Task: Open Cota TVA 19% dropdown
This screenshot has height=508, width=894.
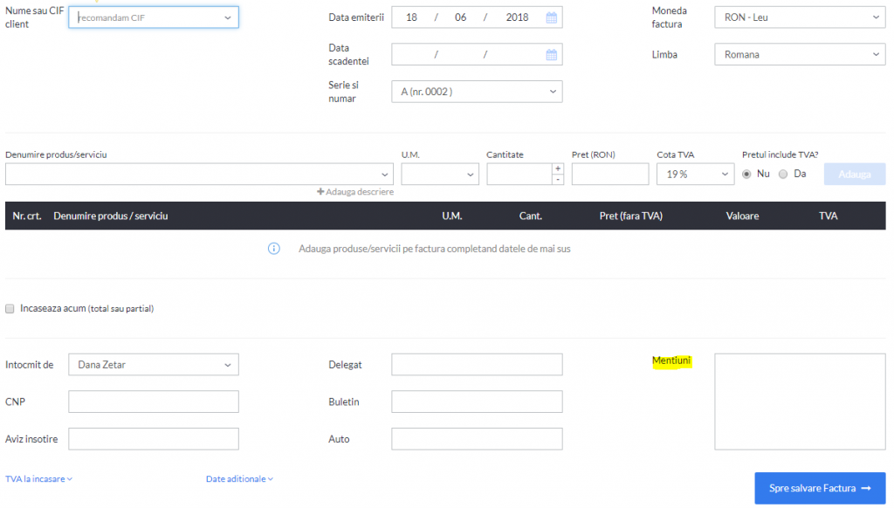Action: point(695,175)
